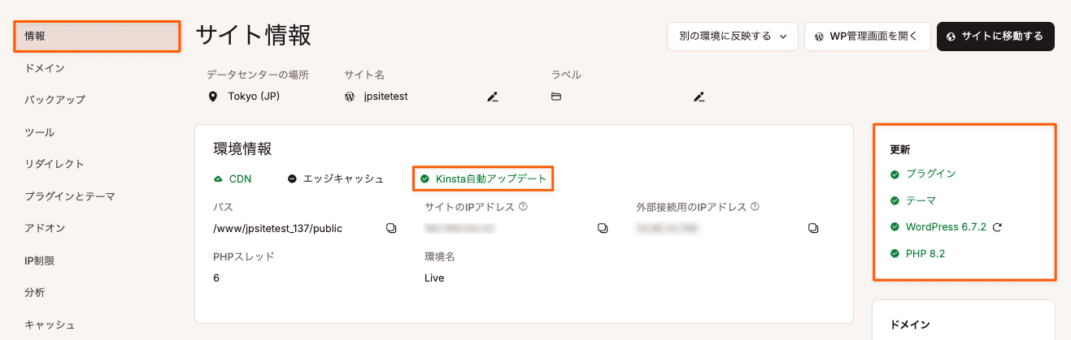
Task: Select ドメイン in the sidebar menu
Action: [45, 68]
